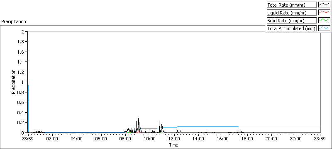Click the 23:59 end time axis label
This screenshot has height=149, width=332.
[320, 139]
